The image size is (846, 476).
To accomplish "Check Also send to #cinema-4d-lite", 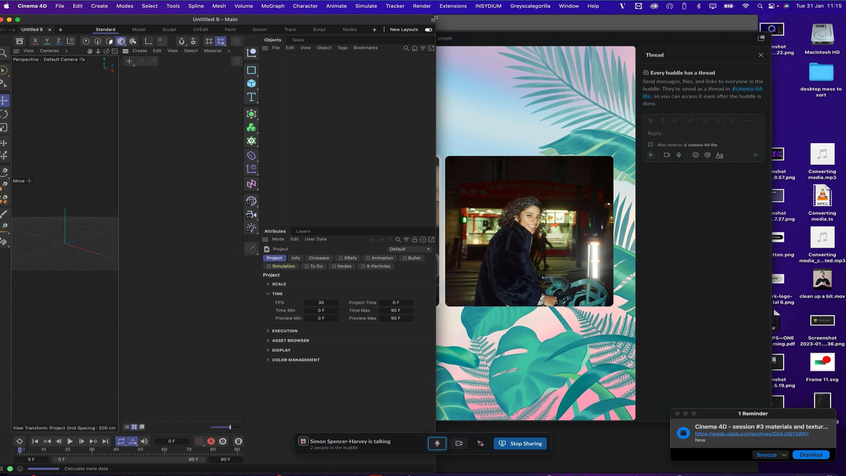I will click(x=650, y=145).
